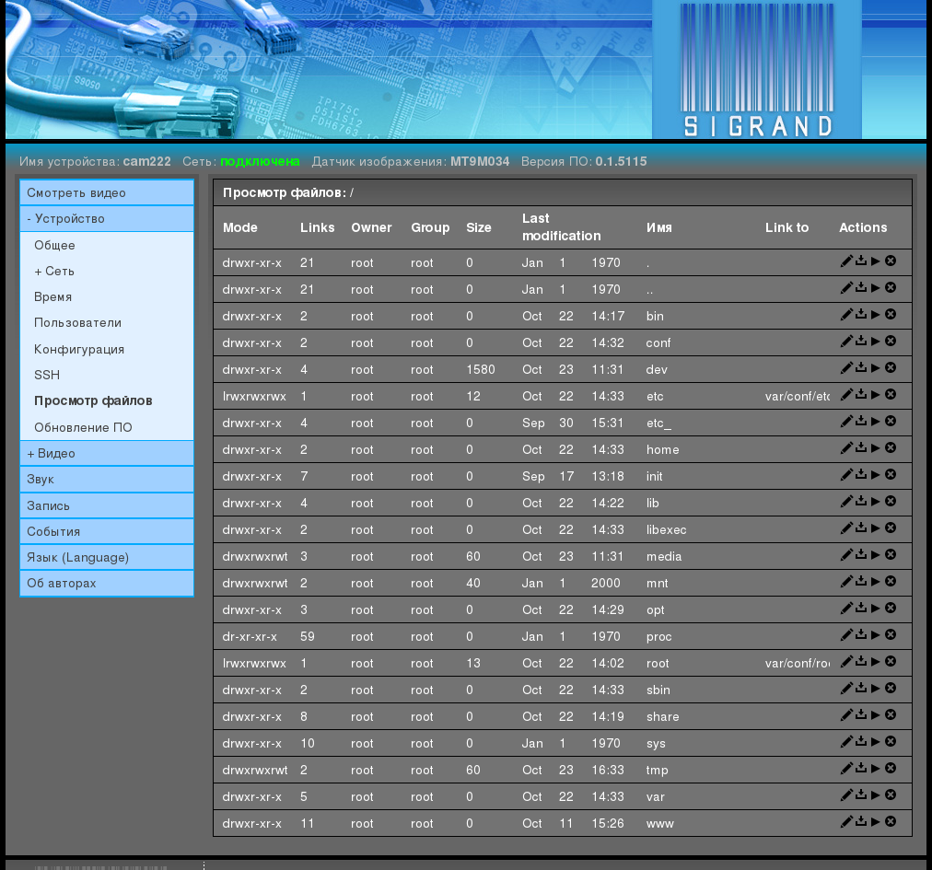932x870 pixels.
Task: Click the 'Mode' column header
Action: (x=240, y=227)
